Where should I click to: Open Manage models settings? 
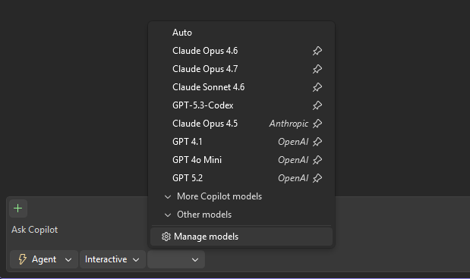point(241,237)
